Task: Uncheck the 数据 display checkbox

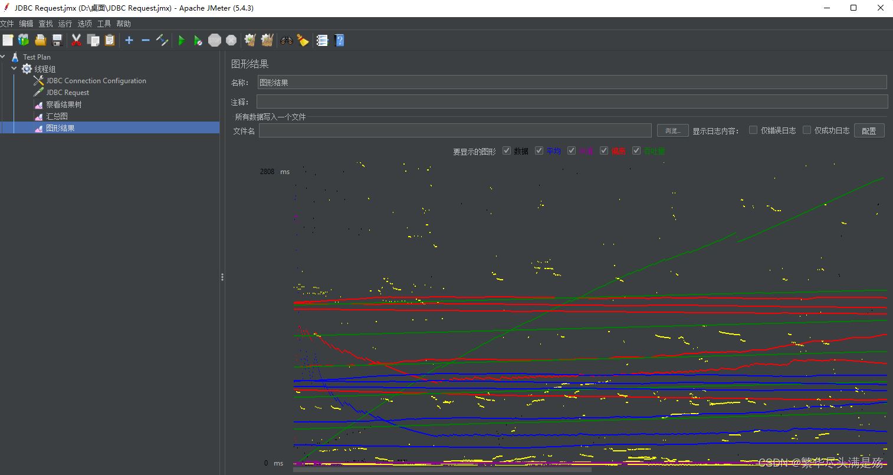Action: [x=506, y=150]
